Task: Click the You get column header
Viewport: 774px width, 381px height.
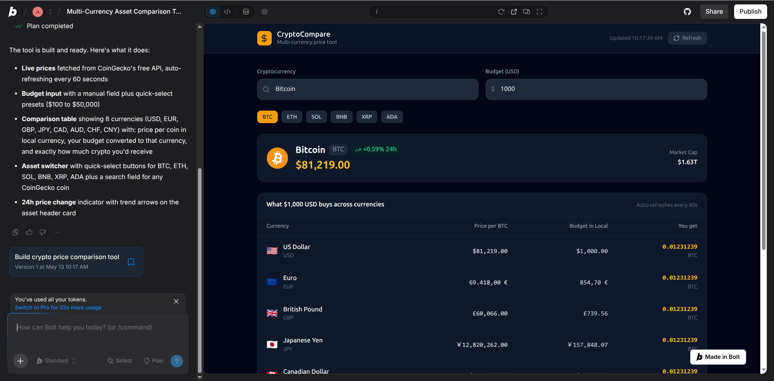Action: (x=687, y=226)
